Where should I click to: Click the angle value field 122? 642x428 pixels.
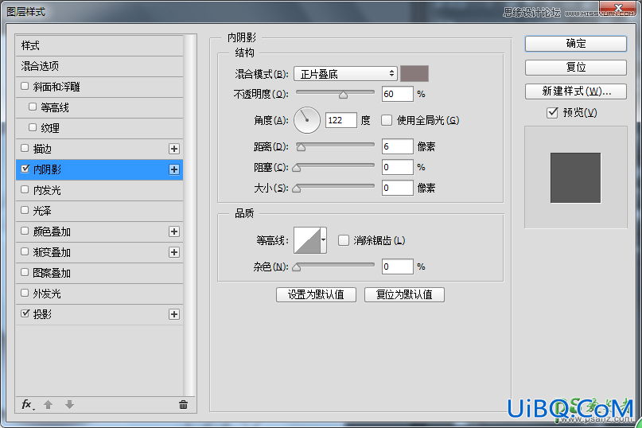point(341,120)
